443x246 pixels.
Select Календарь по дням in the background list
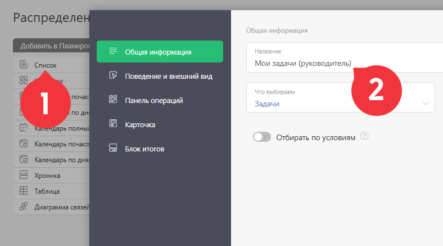(x=51, y=160)
